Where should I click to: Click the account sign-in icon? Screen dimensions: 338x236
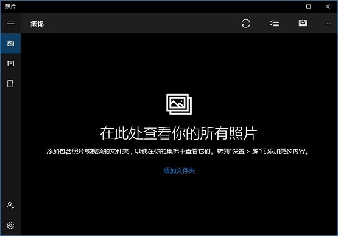pyautogui.click(x=10, y=205)
